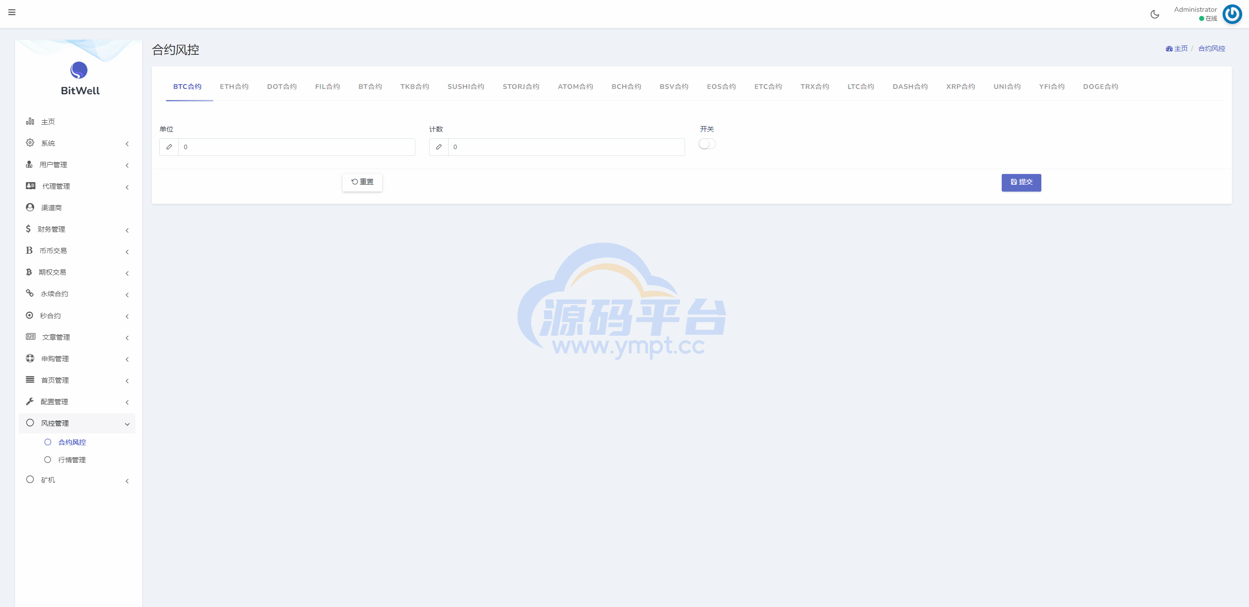This screenshot has height=607, width=1249.
Task: Click the pencil icon beside 单位 field
Action: (x=169, y=147)
